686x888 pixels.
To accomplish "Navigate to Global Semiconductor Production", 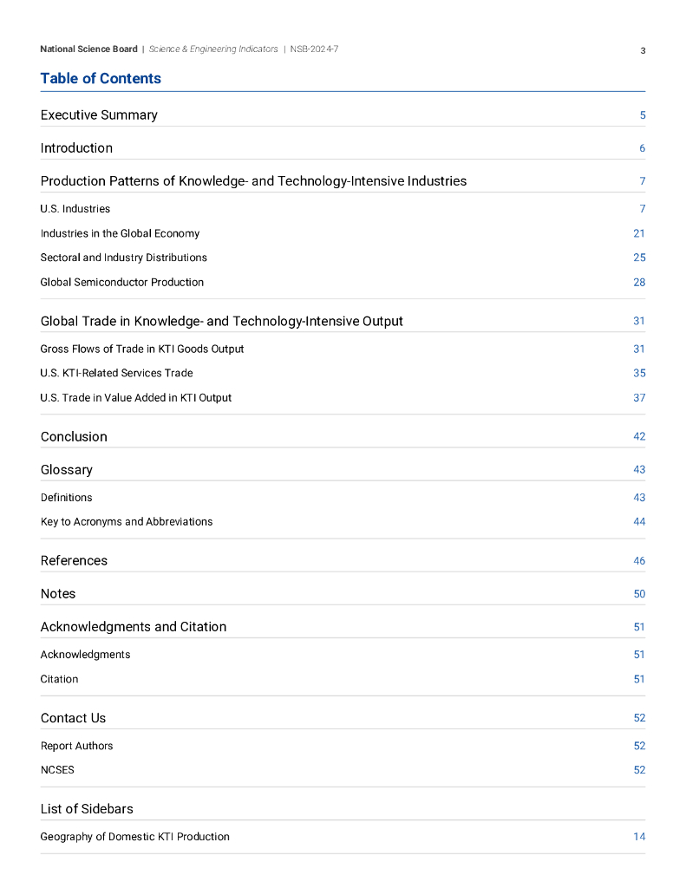I will click(121, 282).
